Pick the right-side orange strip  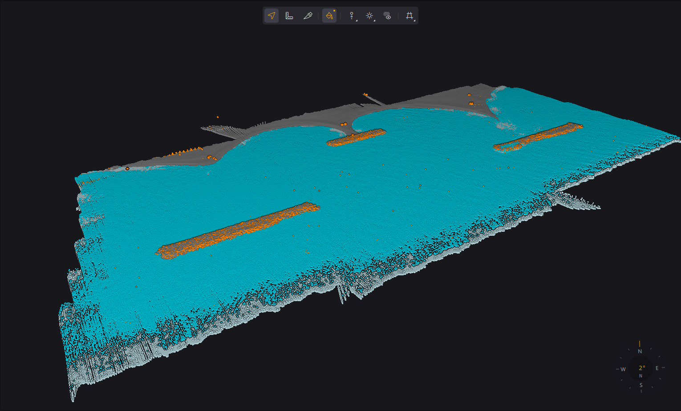(x=538, y=137)
